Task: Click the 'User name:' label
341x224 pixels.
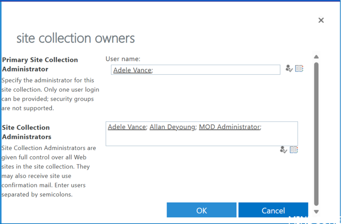Action: click(x=123, y=59)
